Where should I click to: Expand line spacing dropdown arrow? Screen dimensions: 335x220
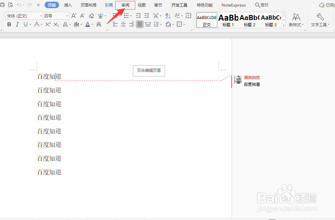pyautogui.click(x=161, y=24)
